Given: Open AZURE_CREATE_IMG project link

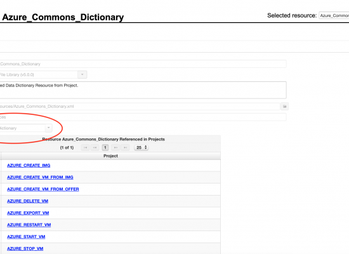Looking at the screenshot, I should 29,165.
